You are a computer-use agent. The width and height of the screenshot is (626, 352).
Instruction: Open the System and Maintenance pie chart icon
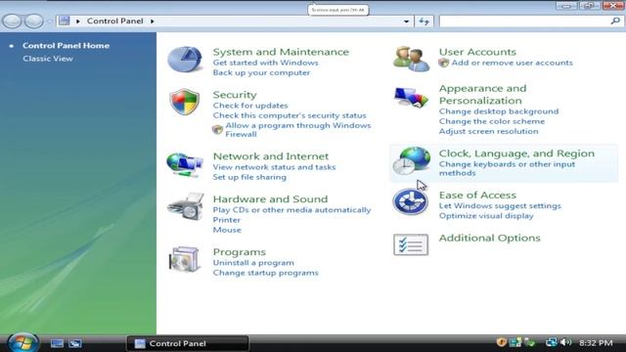click(185, 59)
